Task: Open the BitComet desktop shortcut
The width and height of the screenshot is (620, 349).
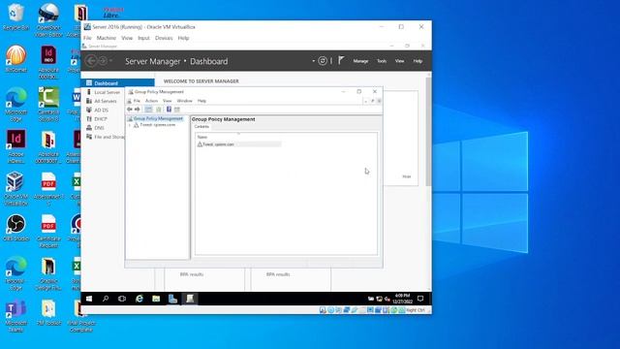Action: (x=15, y=58)
